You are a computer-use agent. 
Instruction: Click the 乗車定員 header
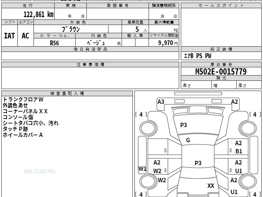point(135,22)
